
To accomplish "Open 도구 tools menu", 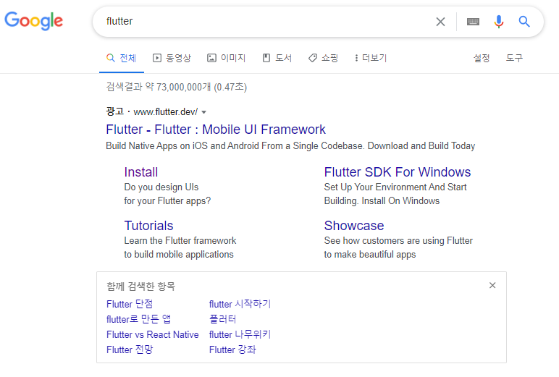I will pyautogui.click(x=514, y=58).
